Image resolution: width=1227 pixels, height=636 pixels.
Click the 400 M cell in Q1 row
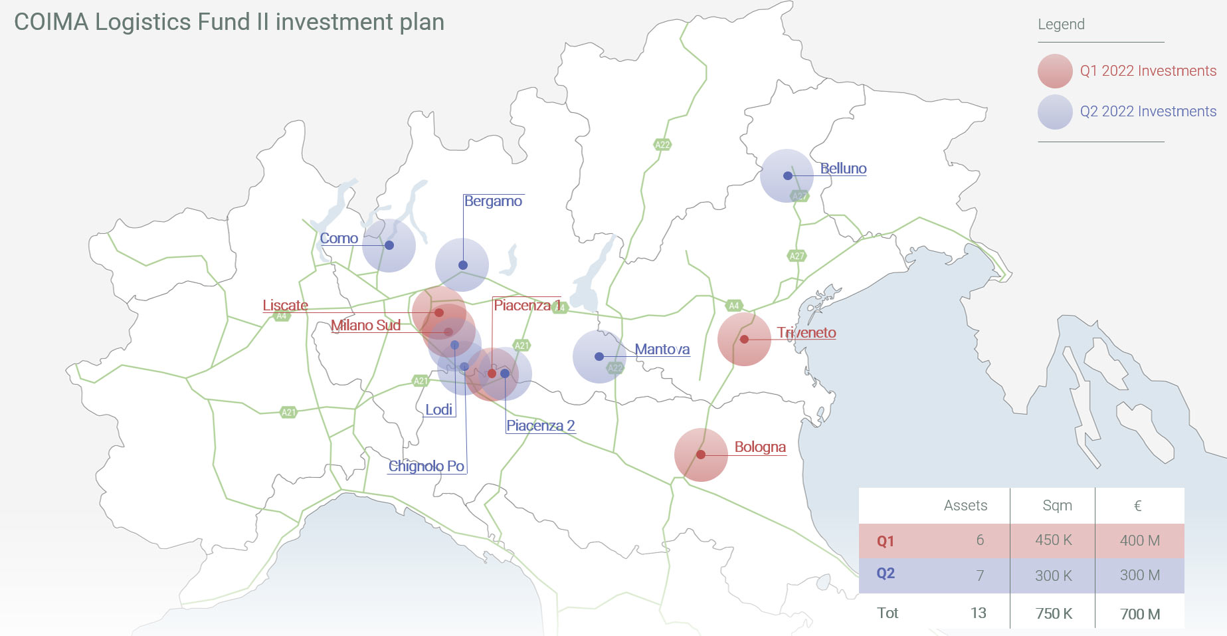coord(1140,541)
